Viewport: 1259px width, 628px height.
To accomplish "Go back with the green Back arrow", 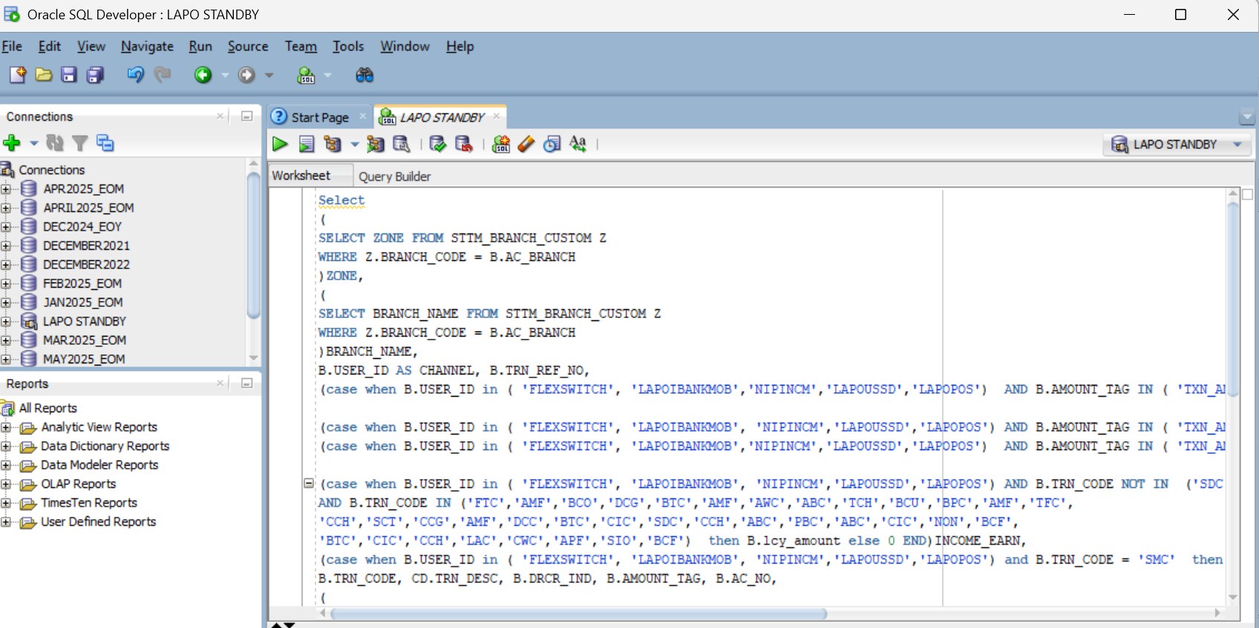I will coord(203,75).
